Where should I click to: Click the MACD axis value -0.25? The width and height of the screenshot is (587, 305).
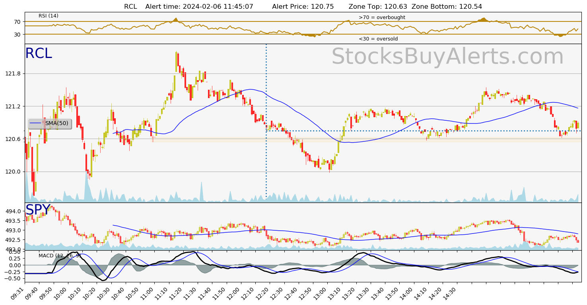(x=13, y=272)
